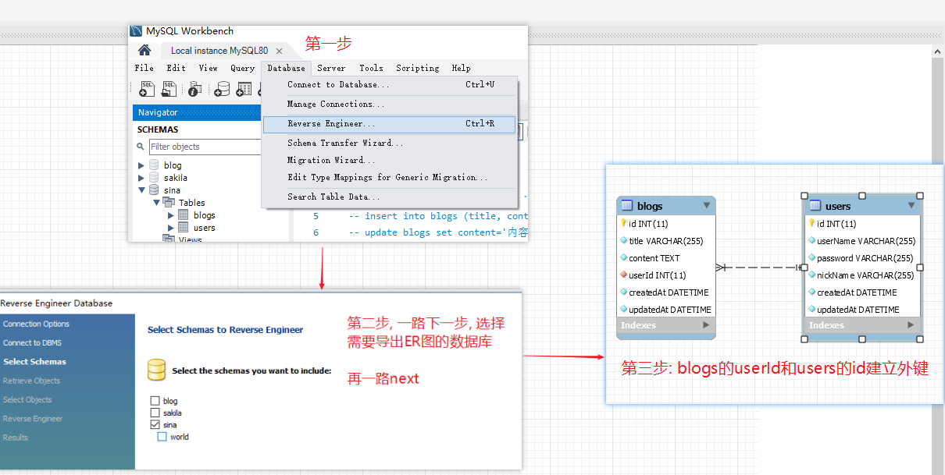Check the blog schema checkbox
The height and width of the screenshot is (475, 945).
[x=155, y=401]
